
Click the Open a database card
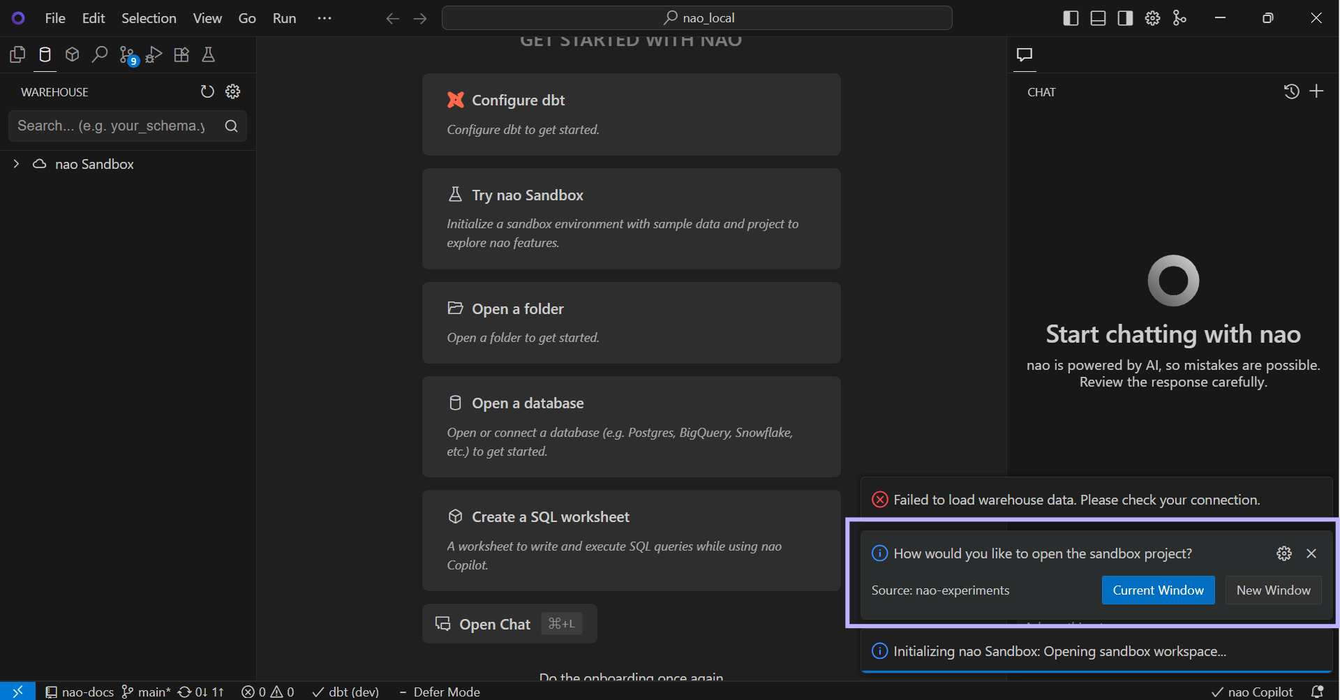631,426
